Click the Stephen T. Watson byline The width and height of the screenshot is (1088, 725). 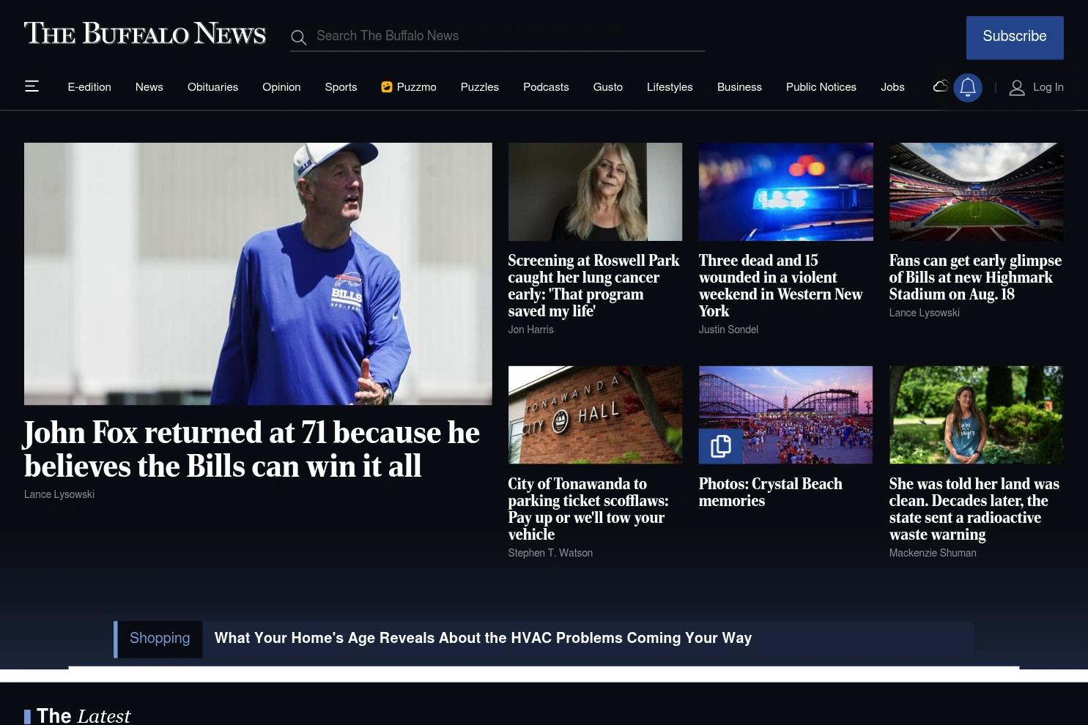550,553
